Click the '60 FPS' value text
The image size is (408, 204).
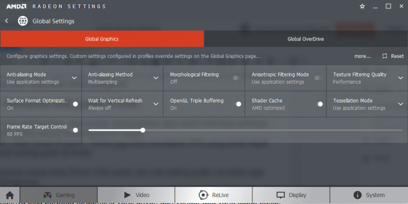14,134
